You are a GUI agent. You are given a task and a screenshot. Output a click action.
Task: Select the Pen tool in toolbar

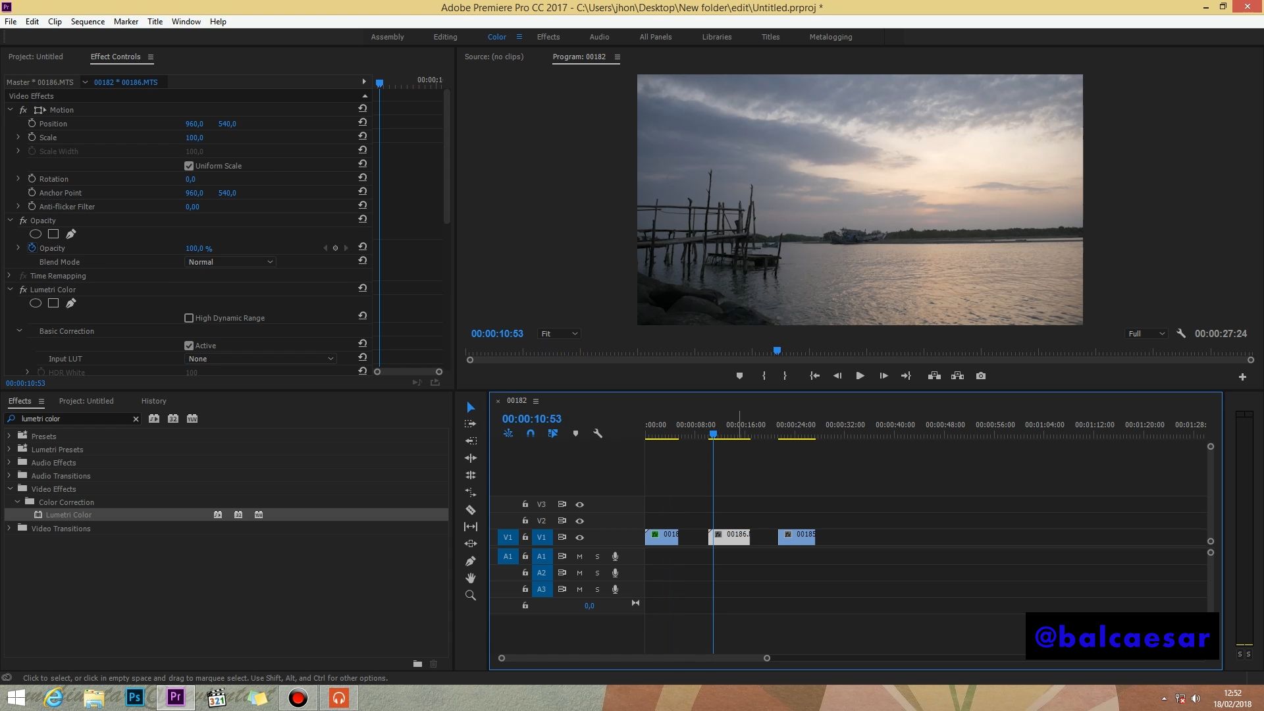[471, 561]
